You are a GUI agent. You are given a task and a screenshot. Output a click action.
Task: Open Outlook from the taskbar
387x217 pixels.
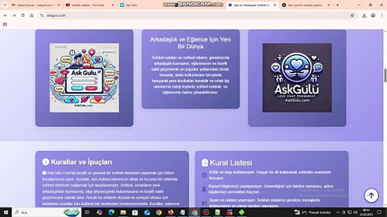tap(147, 212)
